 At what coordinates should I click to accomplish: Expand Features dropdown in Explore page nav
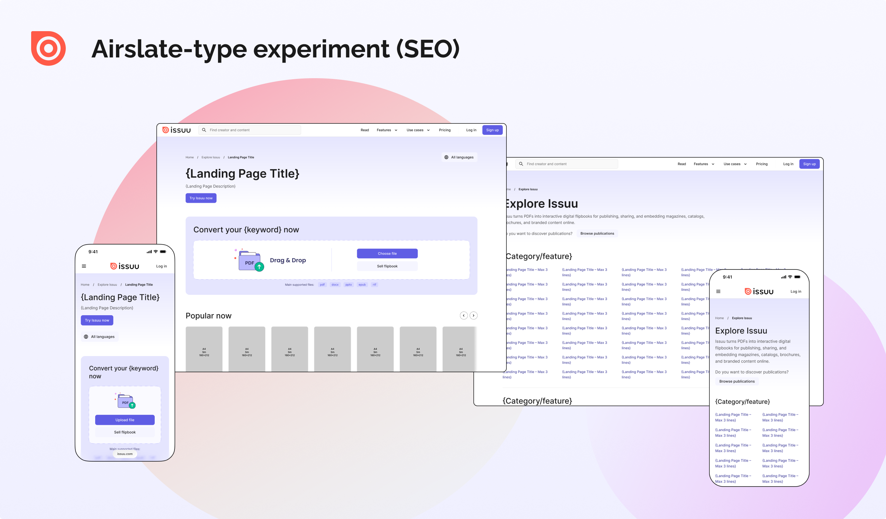(x=704, y=164)
